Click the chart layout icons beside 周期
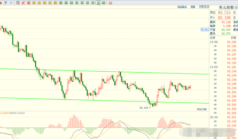 204,6
